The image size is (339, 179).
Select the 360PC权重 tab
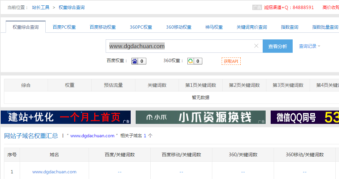pos(141,27)
